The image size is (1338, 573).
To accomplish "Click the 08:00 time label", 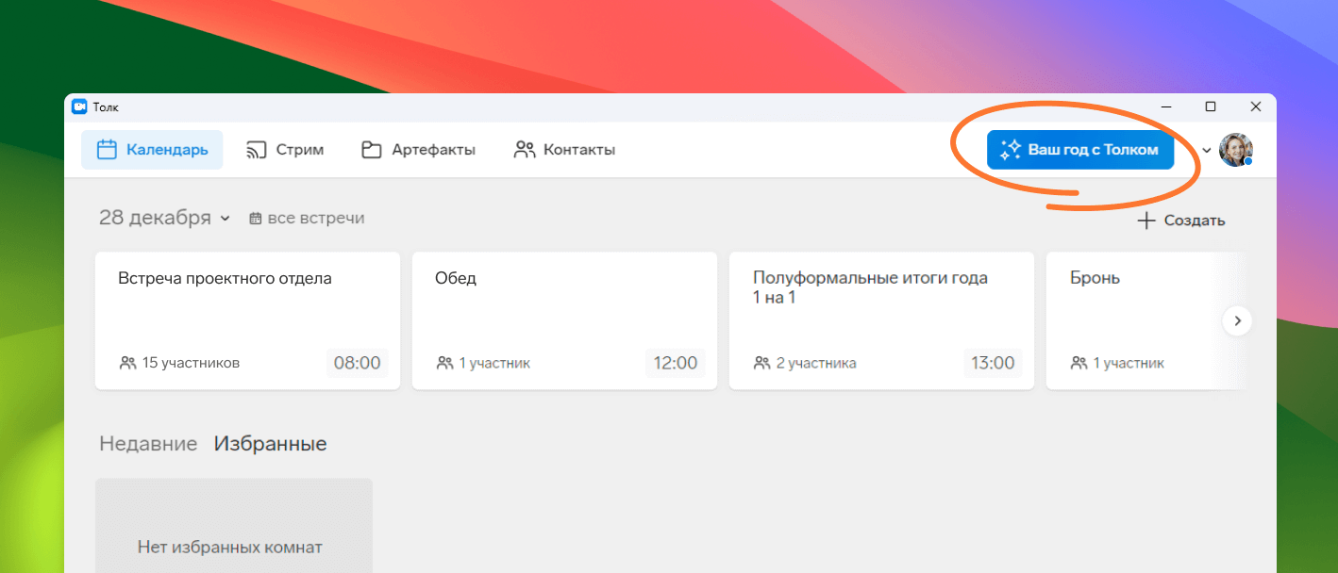I will tap(357, 363).
